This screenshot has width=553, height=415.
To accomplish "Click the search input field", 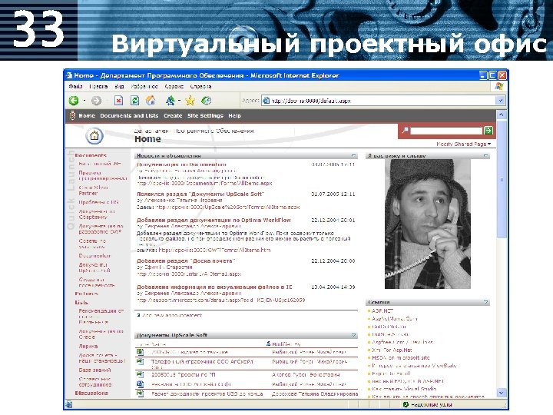I will 446,131.
